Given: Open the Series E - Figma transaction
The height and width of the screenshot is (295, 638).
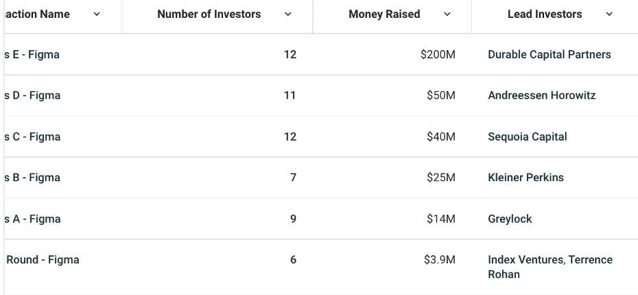Looking at the screenshot, I should [x=32, y=54].
